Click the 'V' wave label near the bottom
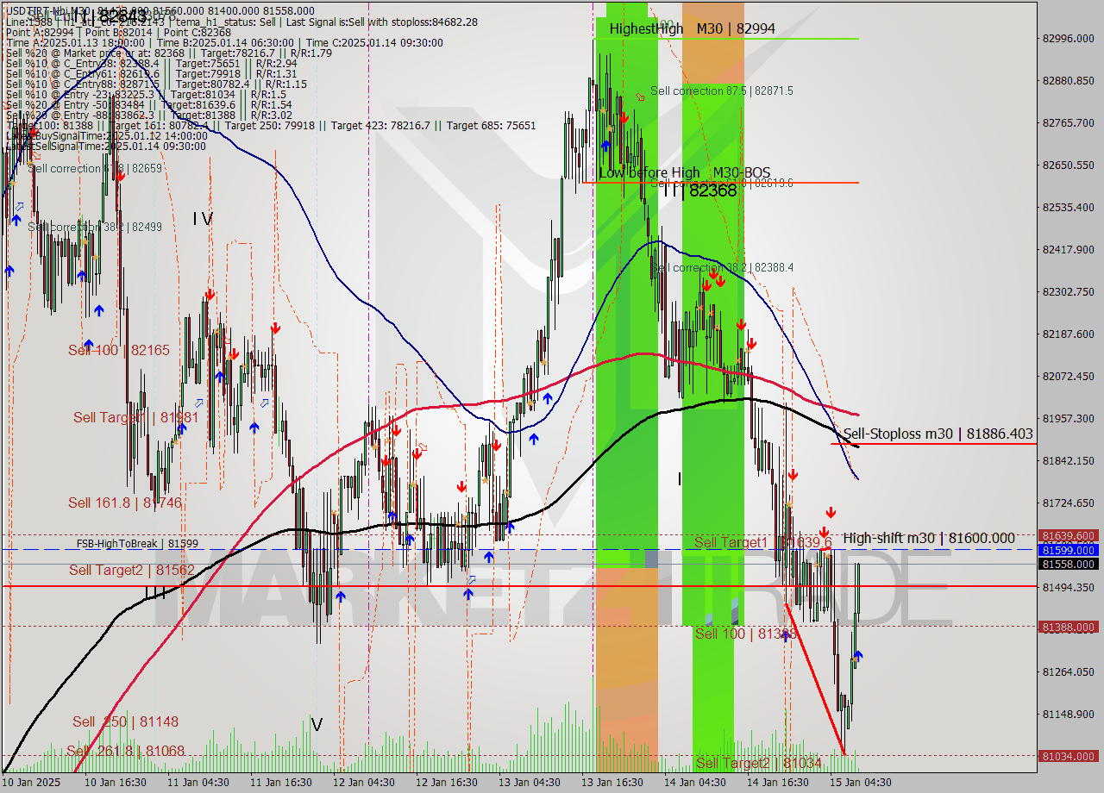 [x=317, y=725]
